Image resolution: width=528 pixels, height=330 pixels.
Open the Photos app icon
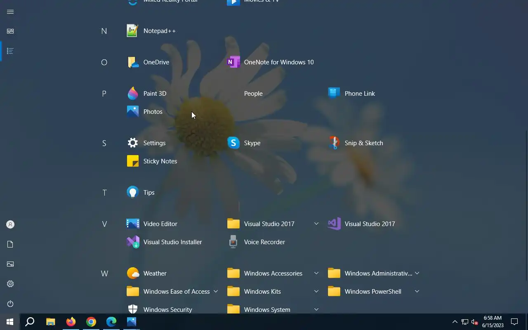tap(132, 112)
